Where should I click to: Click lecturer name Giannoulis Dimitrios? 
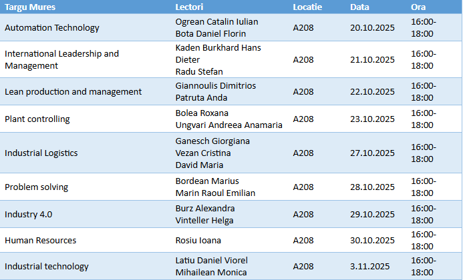click(215, 85)
